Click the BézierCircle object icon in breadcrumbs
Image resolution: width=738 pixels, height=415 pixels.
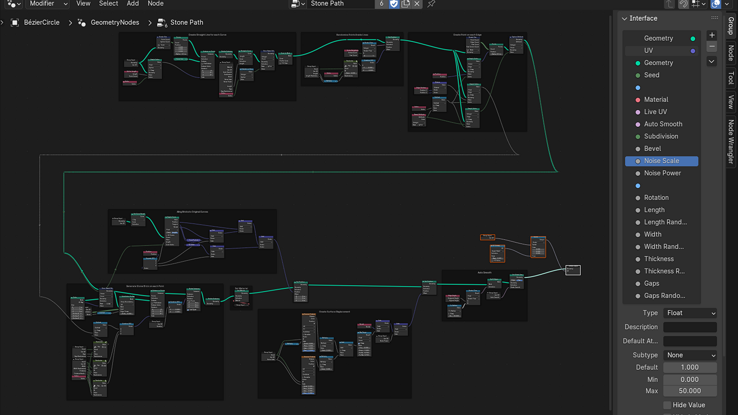point(15,23)
